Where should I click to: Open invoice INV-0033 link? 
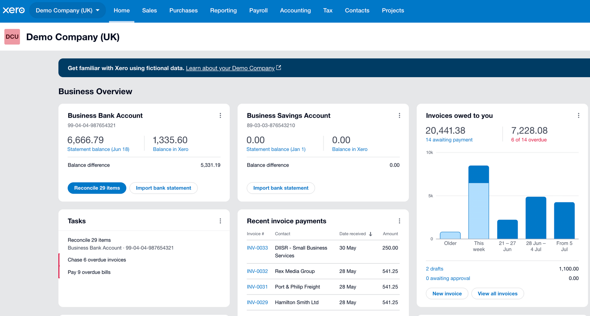point(257,248)
